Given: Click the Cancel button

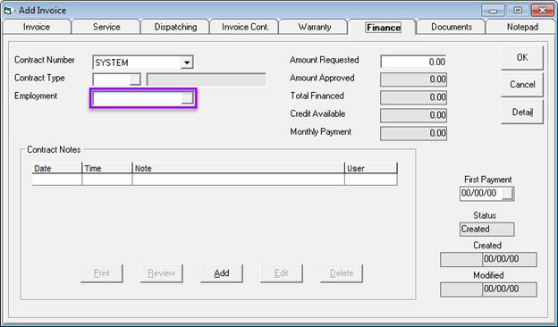Looking at the screenshot, I should 522,85.
